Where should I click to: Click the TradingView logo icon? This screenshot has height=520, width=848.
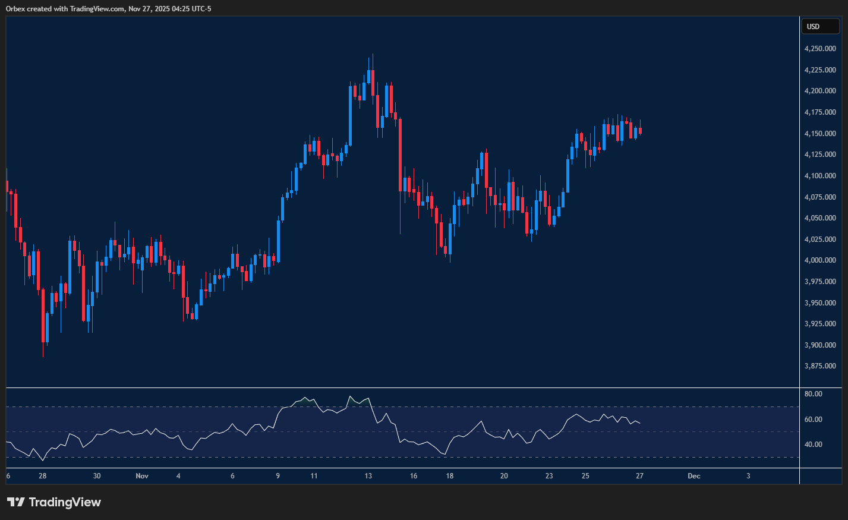(x=16, y=502)
